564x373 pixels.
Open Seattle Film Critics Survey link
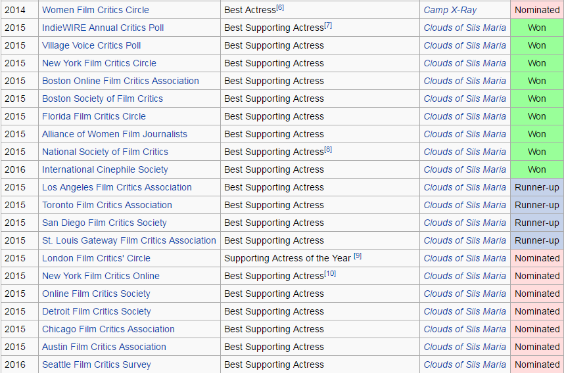click(x=97, y=364)
